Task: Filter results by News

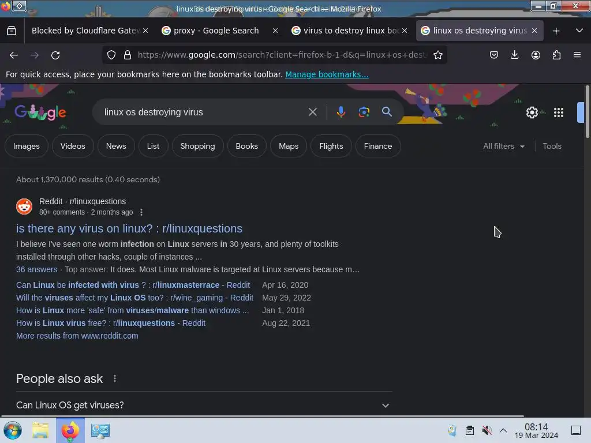Action: coord(116,146)
